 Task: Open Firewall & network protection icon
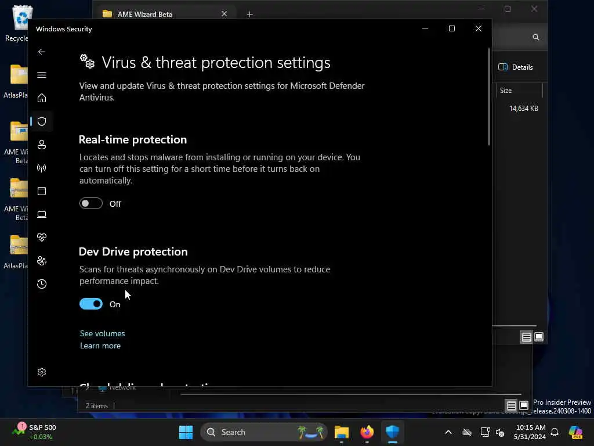tap(42, 168)
